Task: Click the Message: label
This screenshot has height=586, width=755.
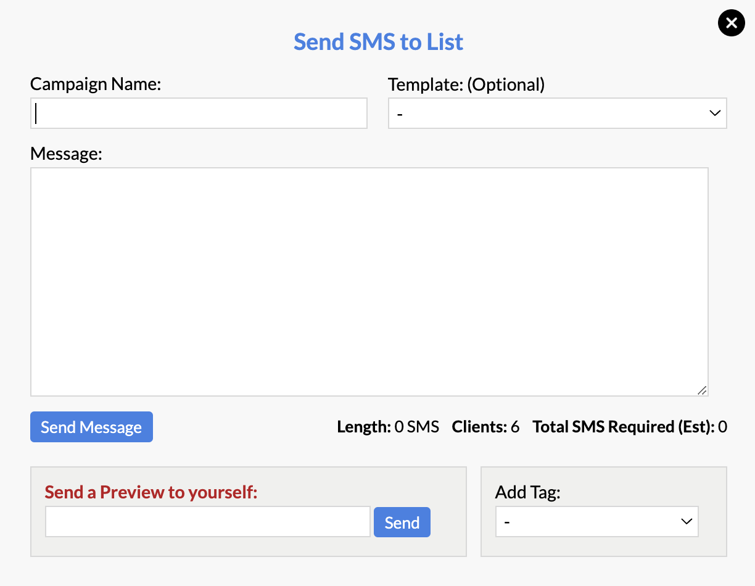Action: [x=66, y=153]
